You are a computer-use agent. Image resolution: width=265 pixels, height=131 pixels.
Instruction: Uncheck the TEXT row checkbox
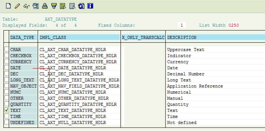tap(6, 110)
